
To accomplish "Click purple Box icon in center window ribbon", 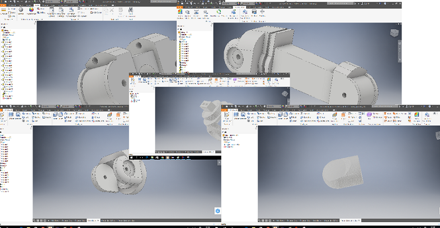I will tap(235, 80).
